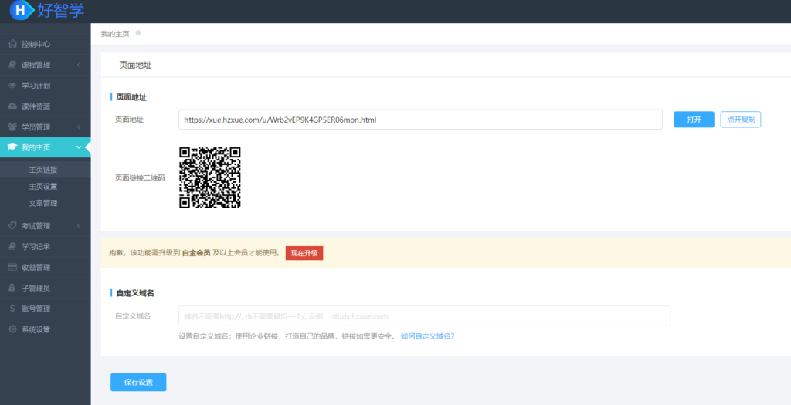Click the graduation cap icon beside 我的主页

pos(12,147)
